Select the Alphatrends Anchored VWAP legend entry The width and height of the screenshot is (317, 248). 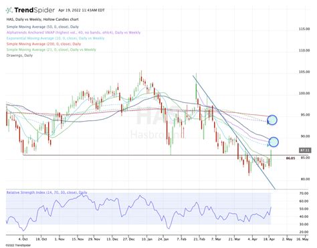click(x=74, y=33)
